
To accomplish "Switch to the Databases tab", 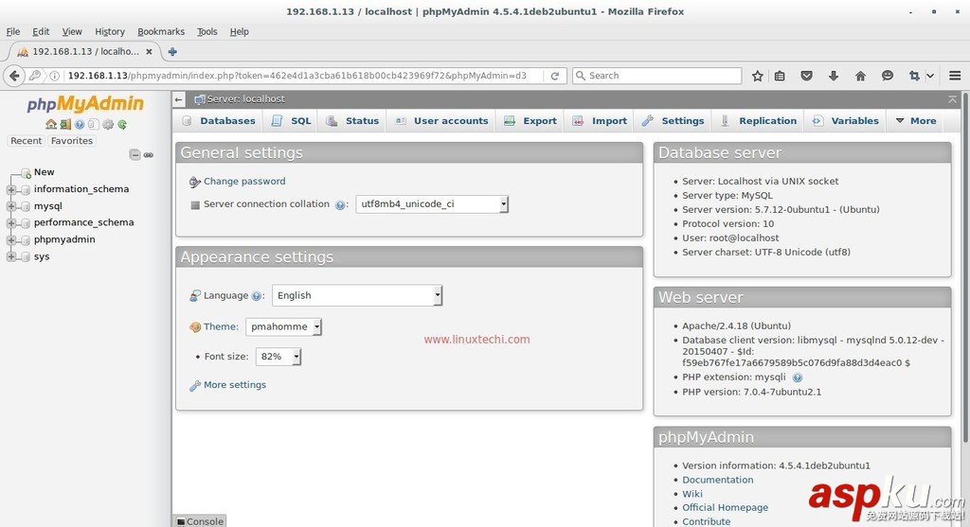I will click(219, 121).
